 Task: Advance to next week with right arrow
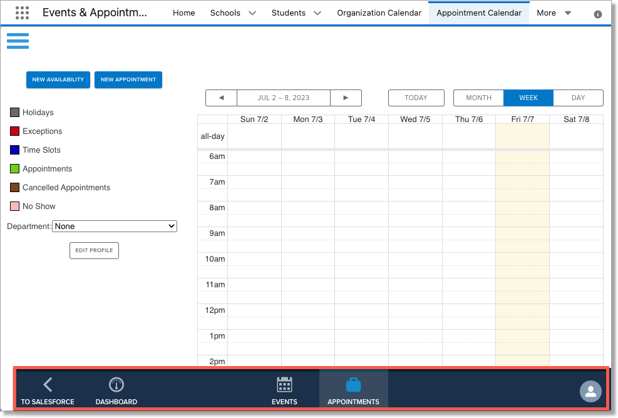tap(346, 98)
